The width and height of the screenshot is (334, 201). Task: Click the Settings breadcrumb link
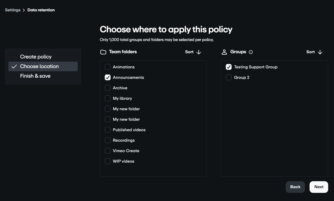coord(13,10)
